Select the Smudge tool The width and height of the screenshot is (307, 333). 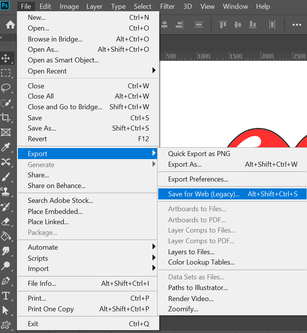point(6,251)
